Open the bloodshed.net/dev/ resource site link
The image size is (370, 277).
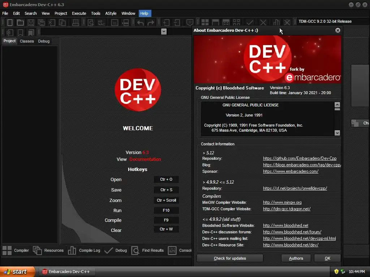click(291, 245)
